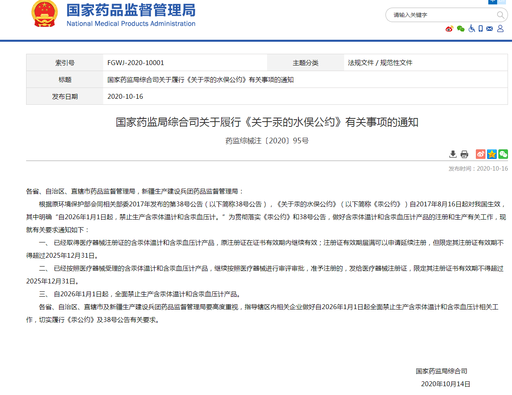The image size is (512, 395).
Task: Click the document number 药监综械注〔2020〕95号
Action: (267, 141)
